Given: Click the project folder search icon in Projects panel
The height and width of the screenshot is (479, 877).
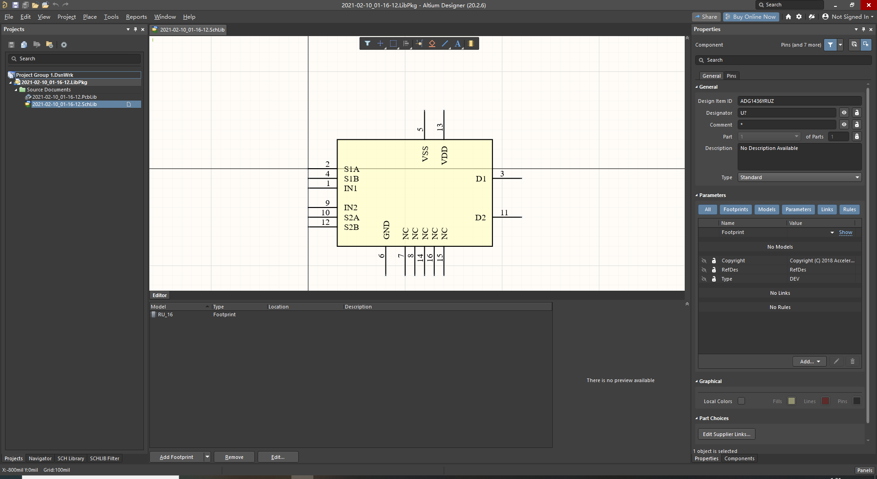Looking at the screenshot, I should point(37,45).
